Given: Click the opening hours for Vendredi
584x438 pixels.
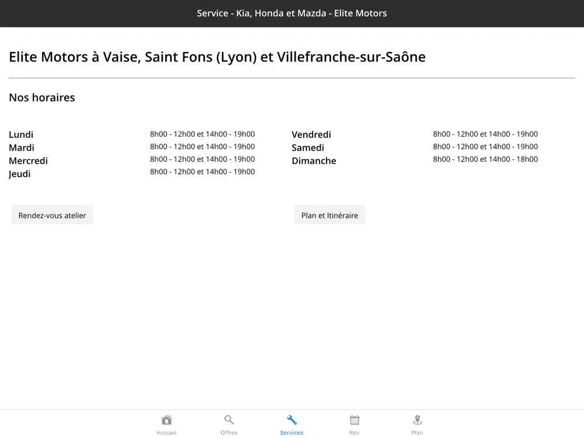Looking at the screenshot, I should [485, 134].
